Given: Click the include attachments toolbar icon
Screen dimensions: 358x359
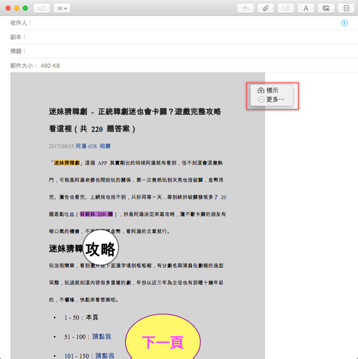Looking at the screenshot, I should [x=286, y=9].
